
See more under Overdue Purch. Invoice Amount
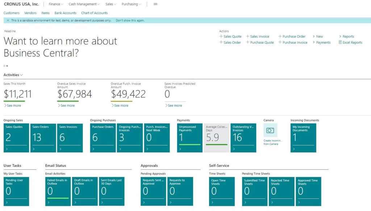click(120, 105)
